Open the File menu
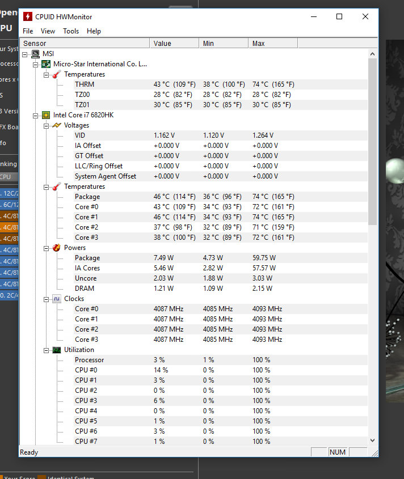The image size is (404, 479). 28,31
